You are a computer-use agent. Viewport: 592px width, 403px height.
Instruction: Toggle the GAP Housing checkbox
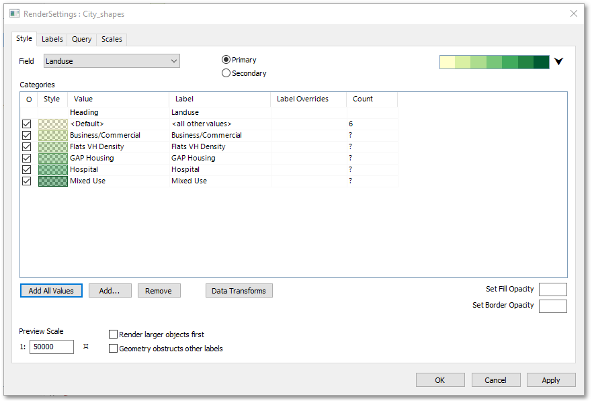point(26,158)
